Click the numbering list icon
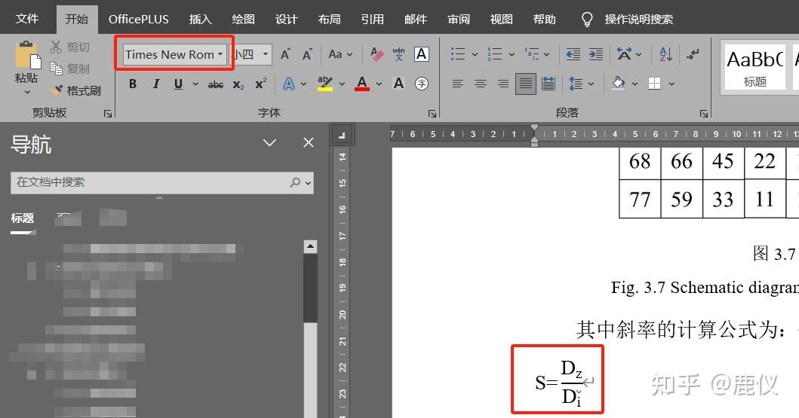Image resolution: width=799 pixels, height=418 pixels. (x=494, y=54)
